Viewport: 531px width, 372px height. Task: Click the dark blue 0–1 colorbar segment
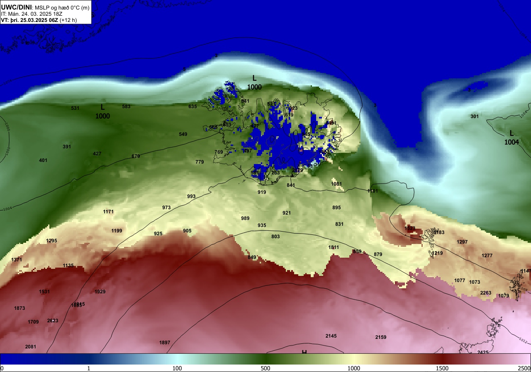pyautogui.click(x=44, y=359)
